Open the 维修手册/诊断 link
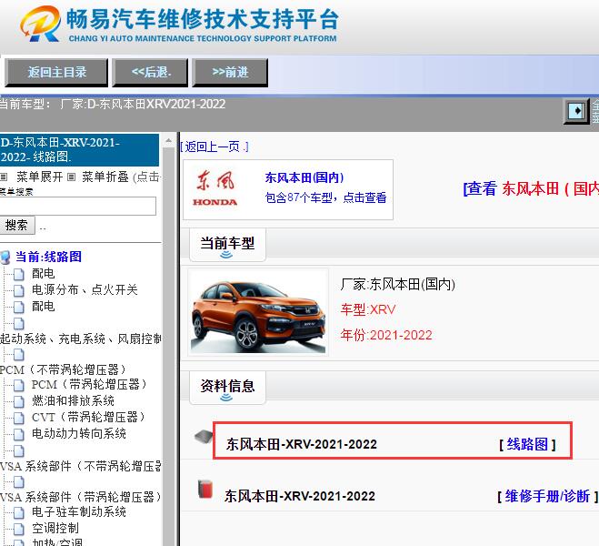The width and height of the screenshot is (599, 546). 547,496
